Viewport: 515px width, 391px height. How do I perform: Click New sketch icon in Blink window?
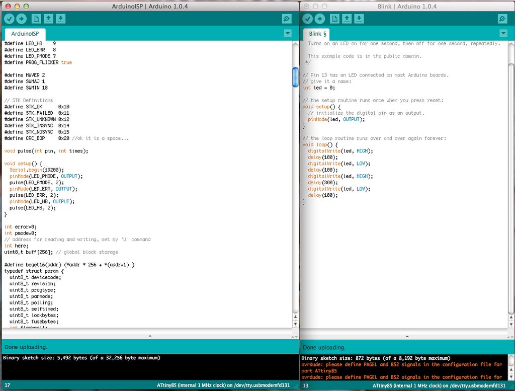point(334,19)
